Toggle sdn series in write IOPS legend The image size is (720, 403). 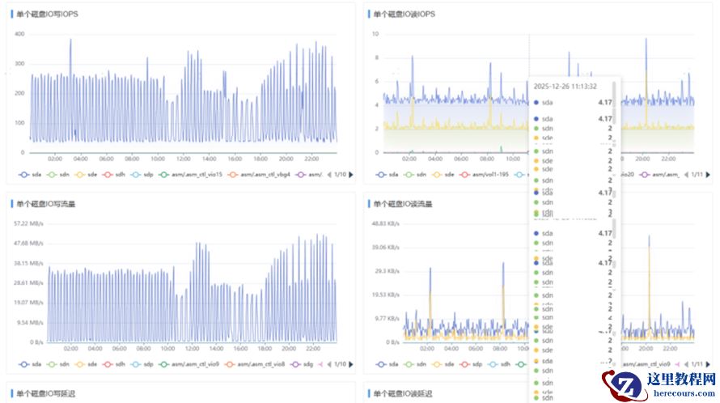click(x=58, y=175)
